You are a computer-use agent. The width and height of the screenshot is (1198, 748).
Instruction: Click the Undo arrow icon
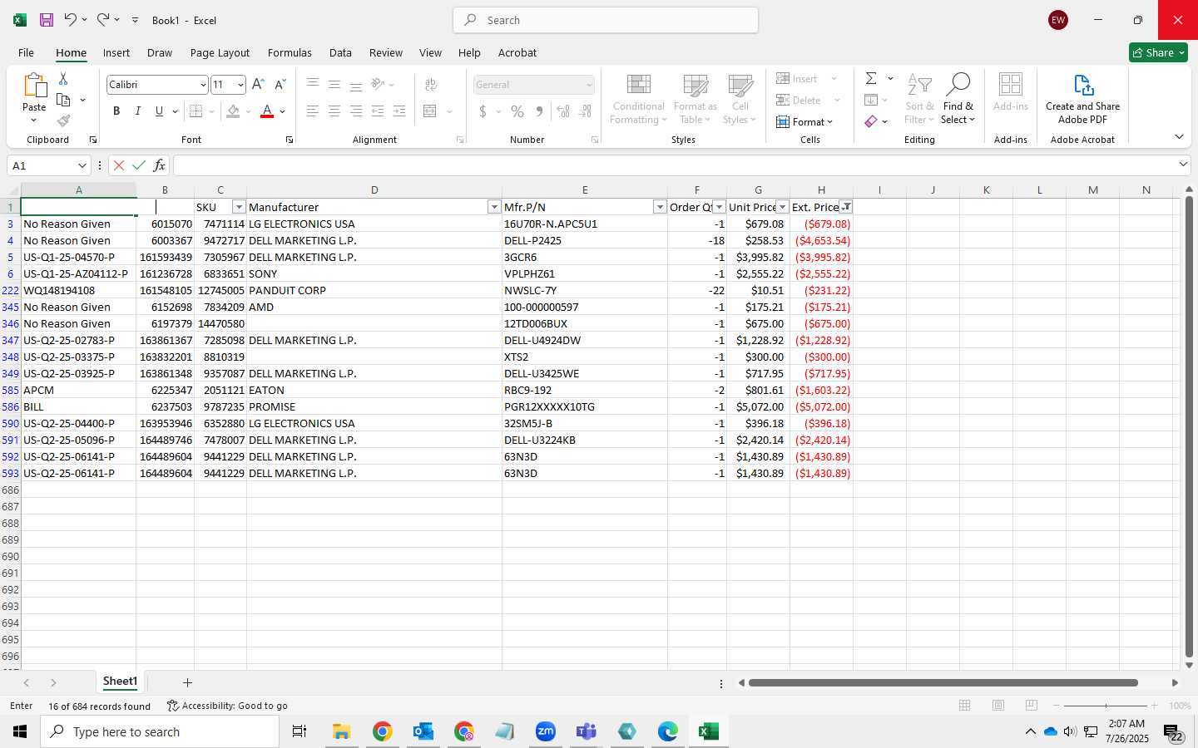(71, 19)
